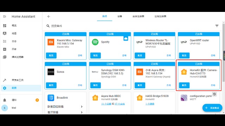Open Aqara Hub 8BDC devices link
Screen dimensions: 225x126
click(106, 104)
